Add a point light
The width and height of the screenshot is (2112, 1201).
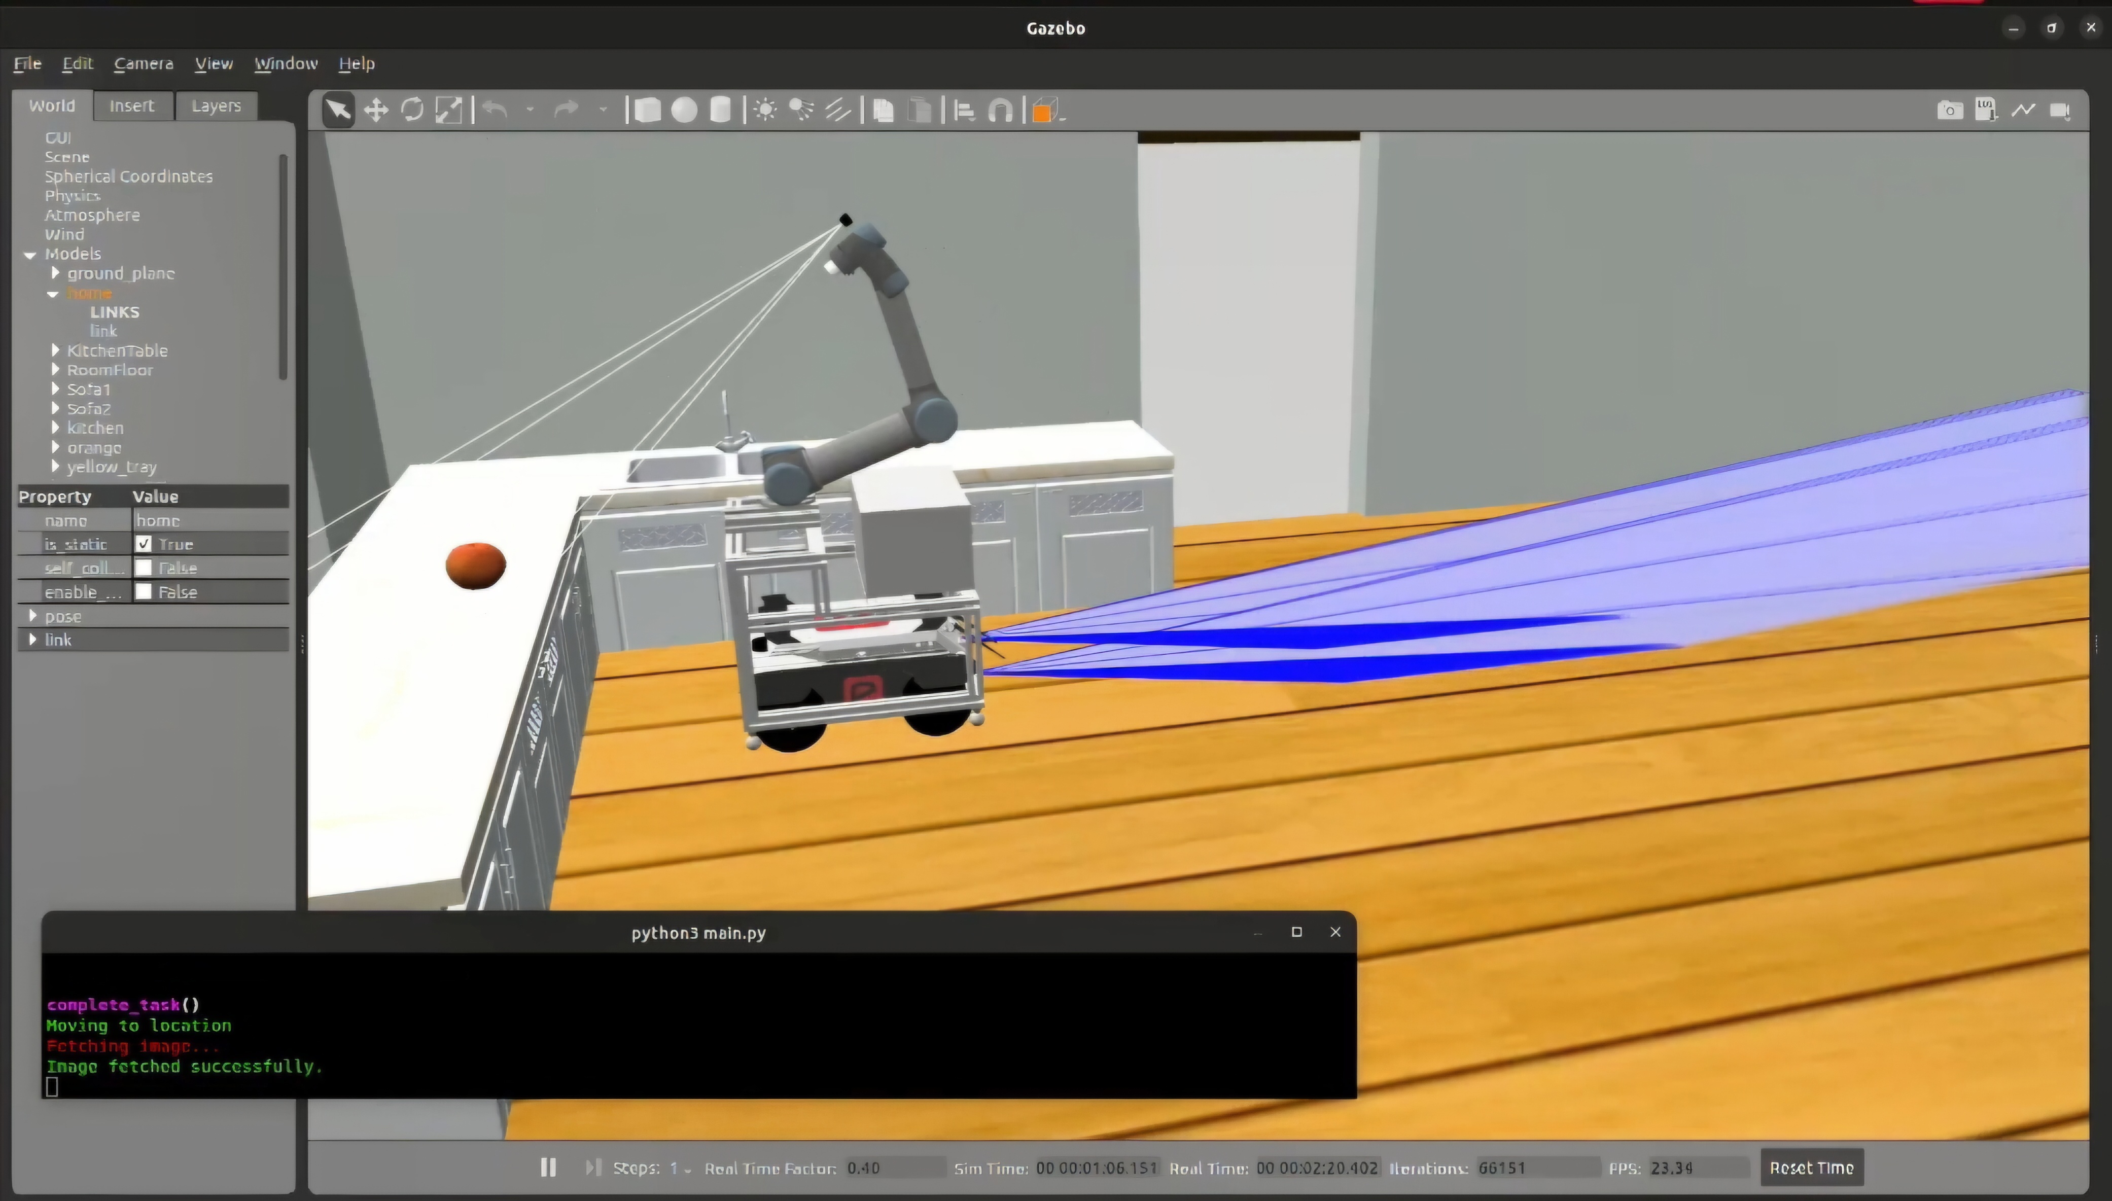[x=764, y=111]
